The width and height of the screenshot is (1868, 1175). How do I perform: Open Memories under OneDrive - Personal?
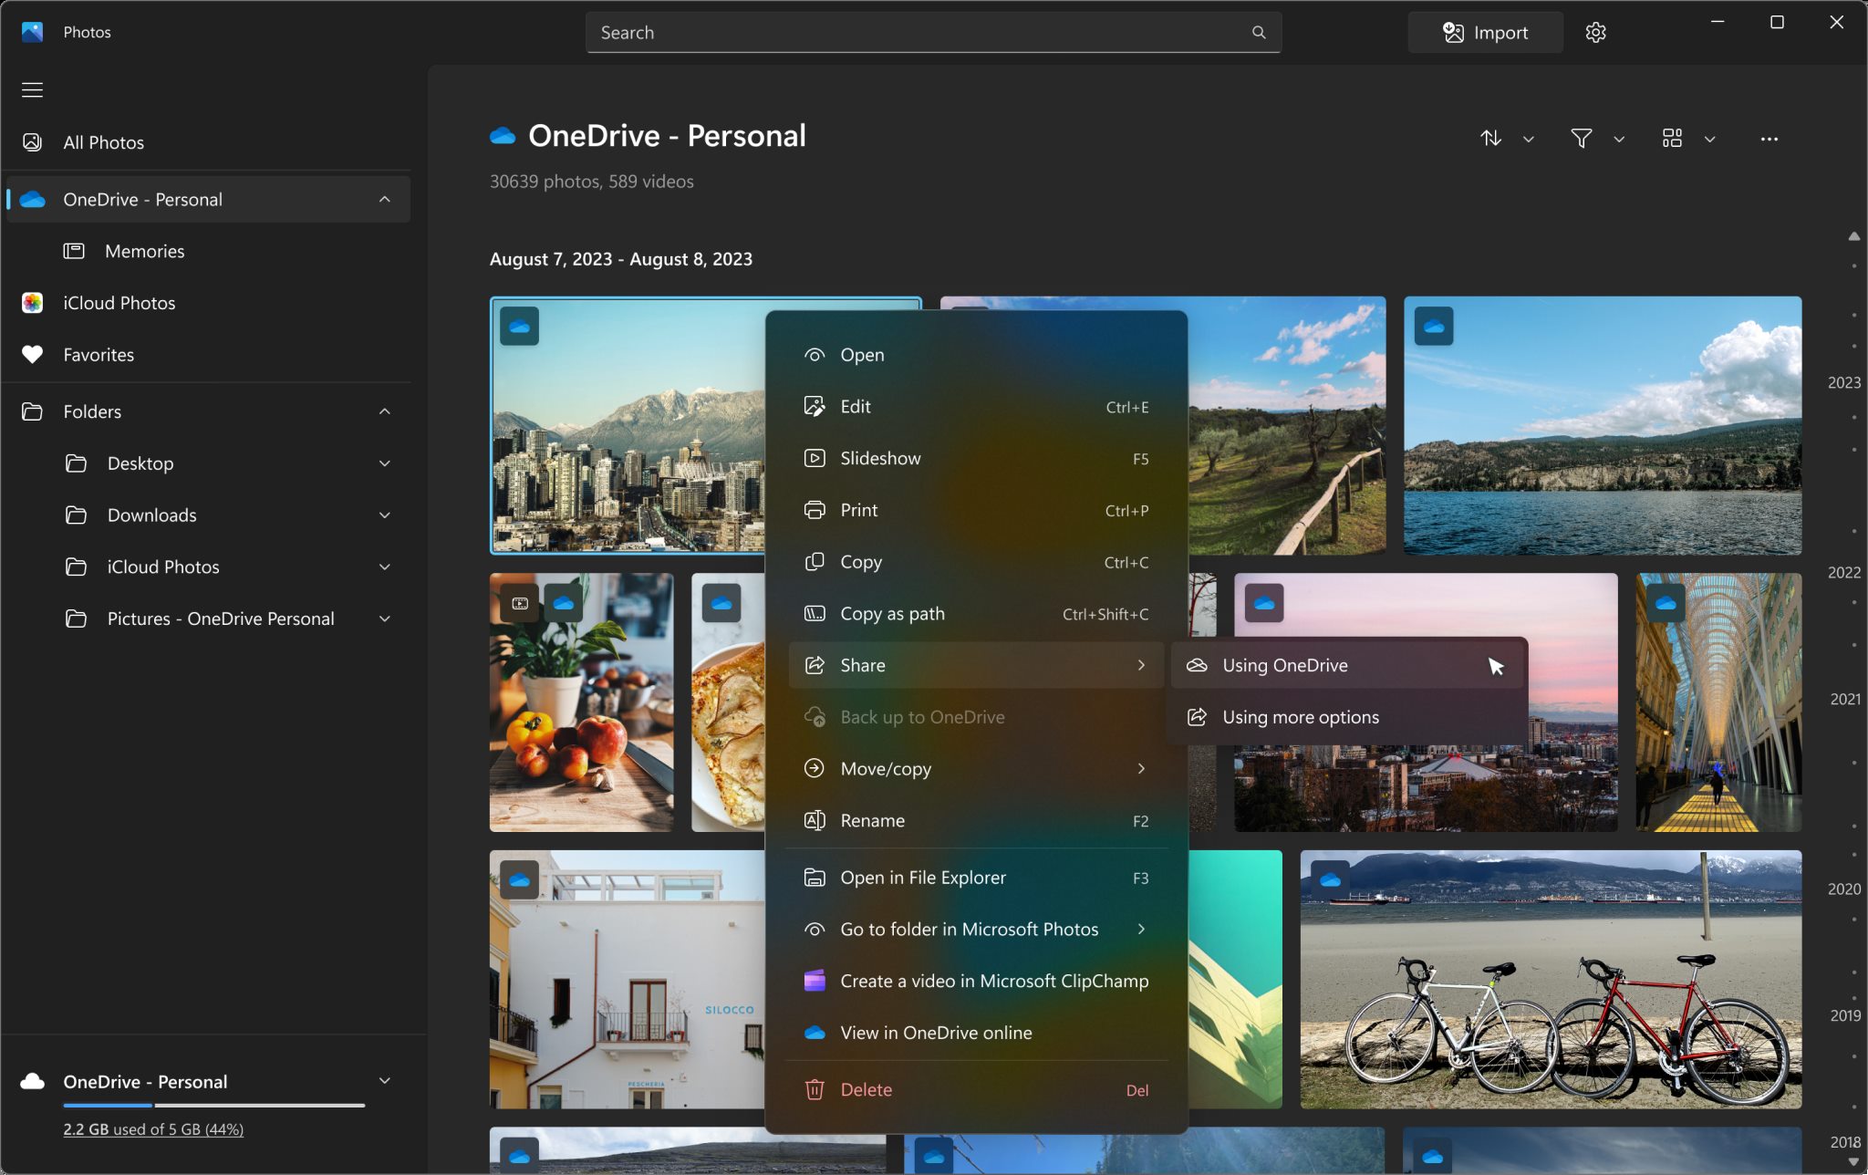coord(143,250)
